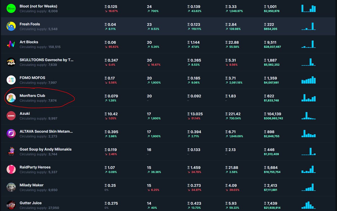Image resolution: width=337 pixels, height=211 pixels.
Task: Open the Goat Soup collection avatar
Action: point(11,152)
